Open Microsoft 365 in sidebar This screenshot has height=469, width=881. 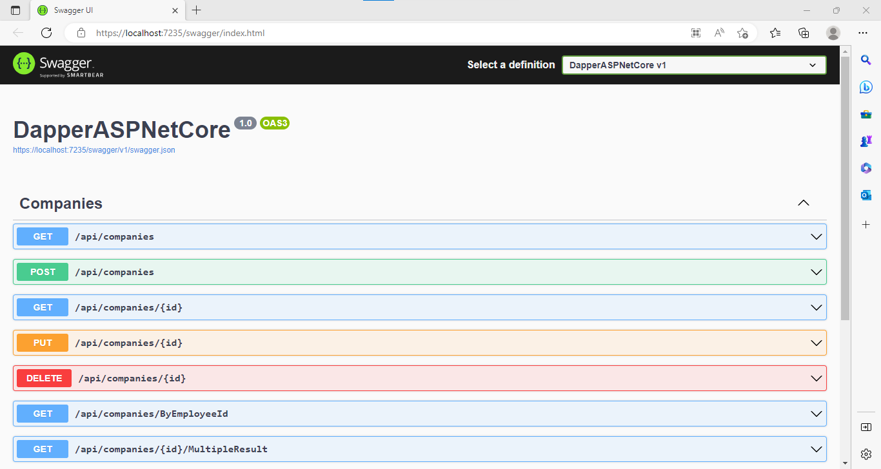tap(866, 167)
